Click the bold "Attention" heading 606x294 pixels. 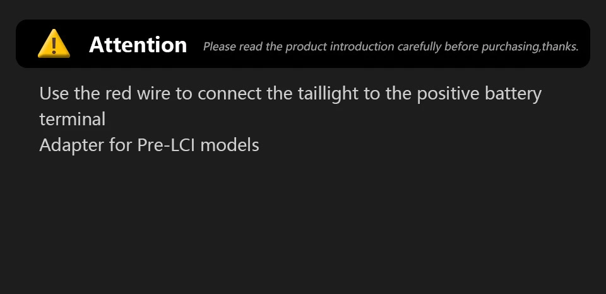[138, 45]
